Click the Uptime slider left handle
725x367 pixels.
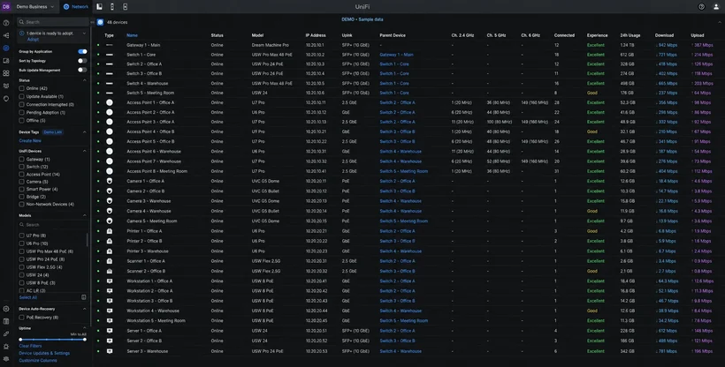coord(20,340)
